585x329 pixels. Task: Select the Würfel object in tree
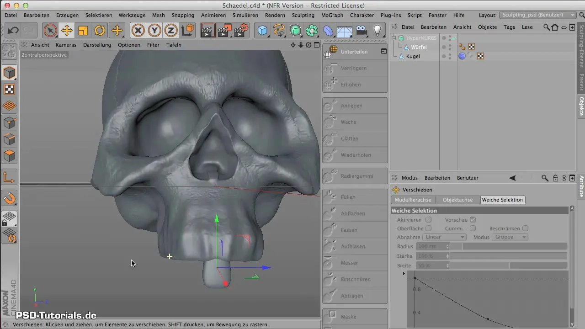tap(419, 47)
